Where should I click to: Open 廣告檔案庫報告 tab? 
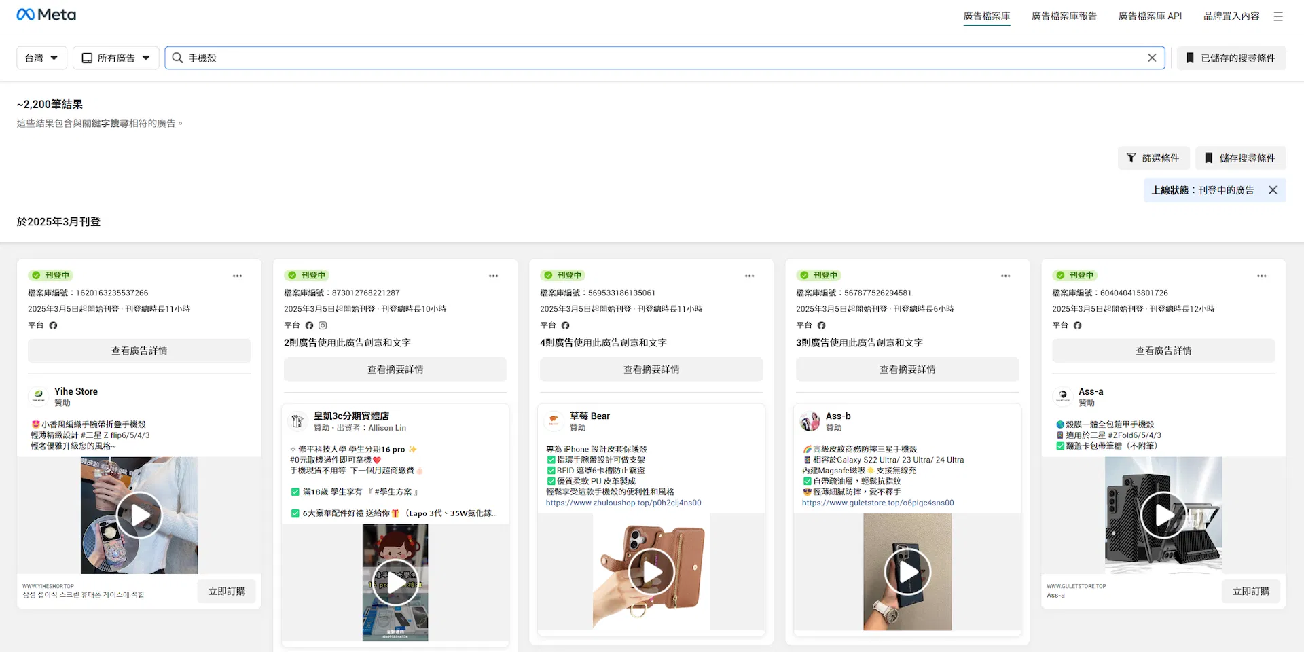(x=1064, y=16)
